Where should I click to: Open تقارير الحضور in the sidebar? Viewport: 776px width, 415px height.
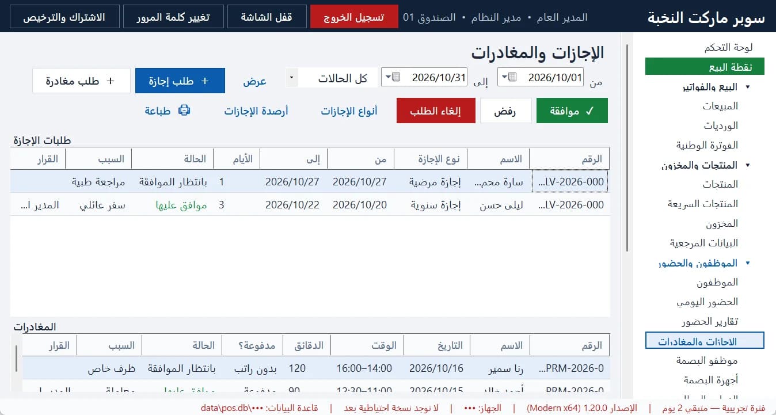[x=710, y=321]
